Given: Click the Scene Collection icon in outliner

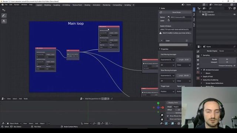Looking at the screenshot, I should (x=200, y=12).
